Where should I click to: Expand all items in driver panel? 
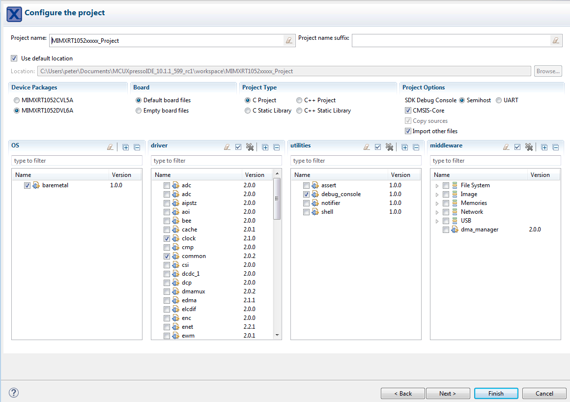click(265, 147)
